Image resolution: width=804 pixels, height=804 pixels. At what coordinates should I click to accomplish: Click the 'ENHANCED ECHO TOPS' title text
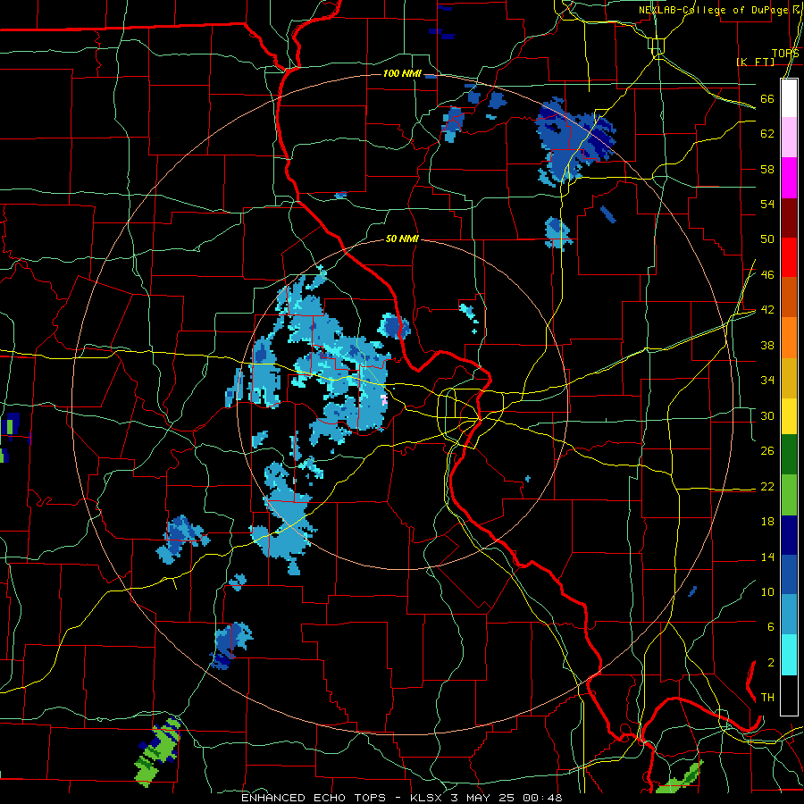314,798
